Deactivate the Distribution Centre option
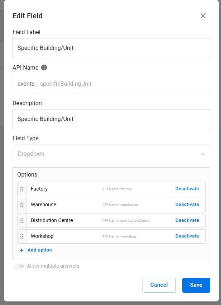Image resolution: width=221 pixels, height=305 pixels. coord(187,220)
